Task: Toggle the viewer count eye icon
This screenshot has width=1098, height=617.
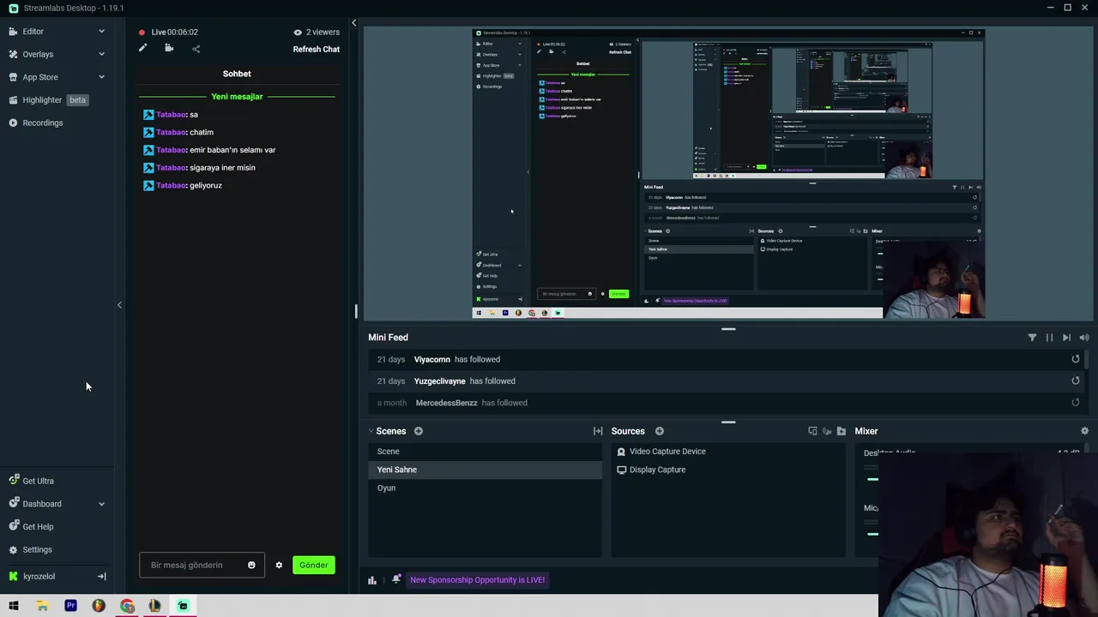Action: tap(298, 33)
